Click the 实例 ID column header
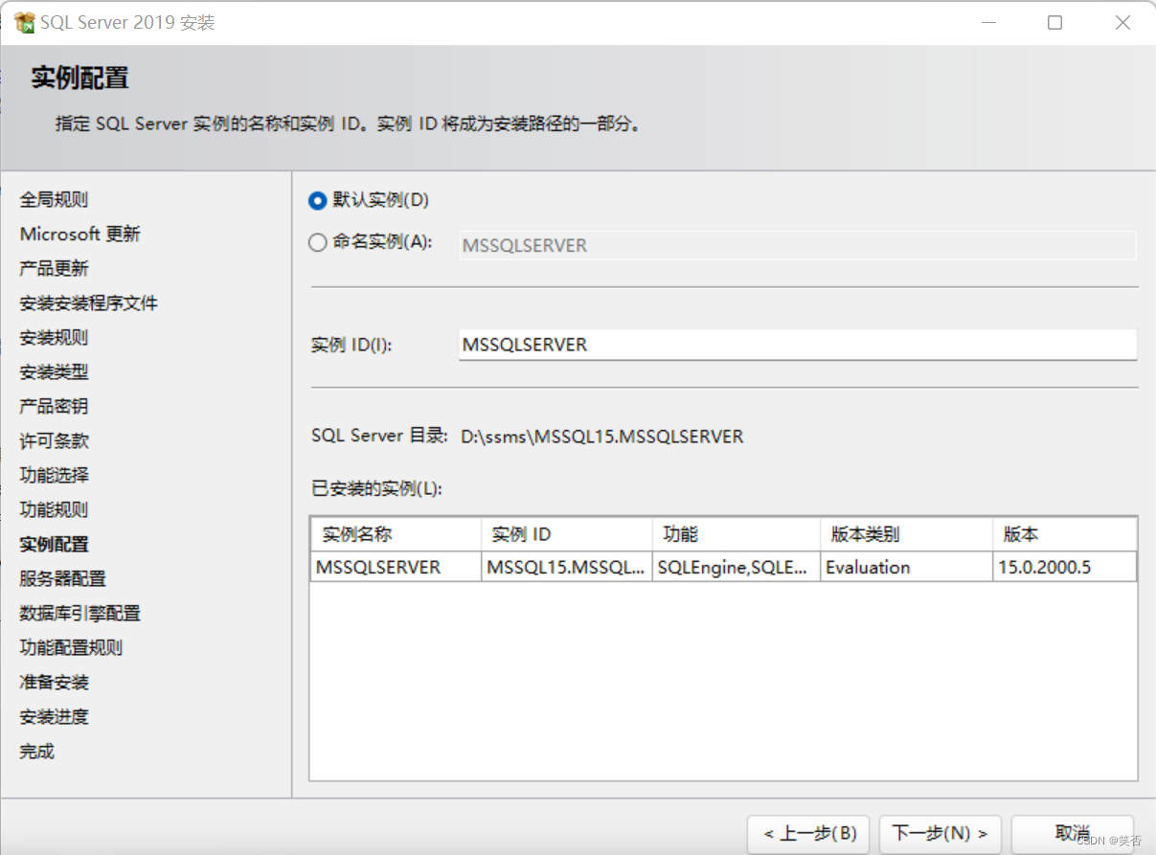Screen dimensions: 1156x855 [x=566, y=534]
